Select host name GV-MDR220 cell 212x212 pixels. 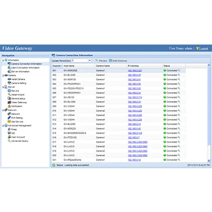pos(70,128)
